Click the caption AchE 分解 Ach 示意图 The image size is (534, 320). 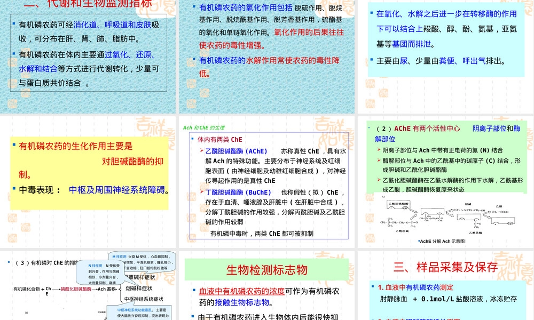tap(442, 241)
